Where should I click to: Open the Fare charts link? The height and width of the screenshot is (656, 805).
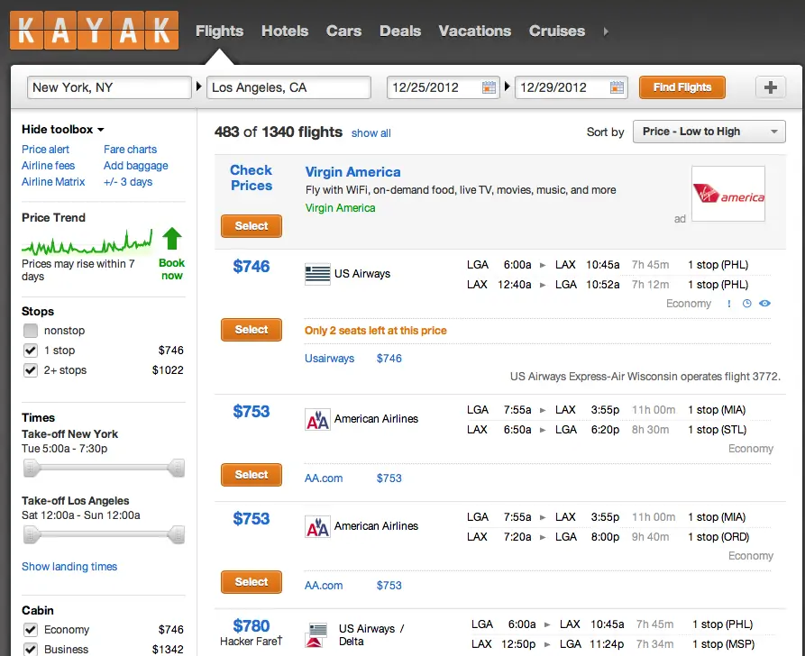point(131,150)
